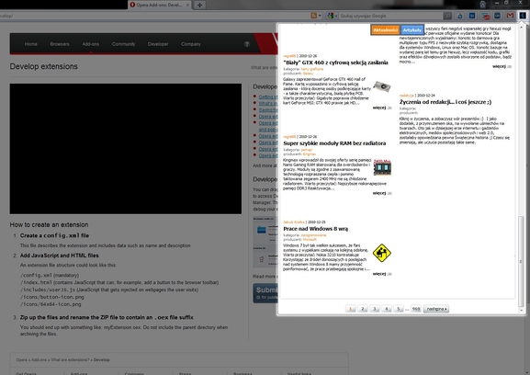
Task: Click więcej under the RAM modules article
Action: click(x=379, y=193)
